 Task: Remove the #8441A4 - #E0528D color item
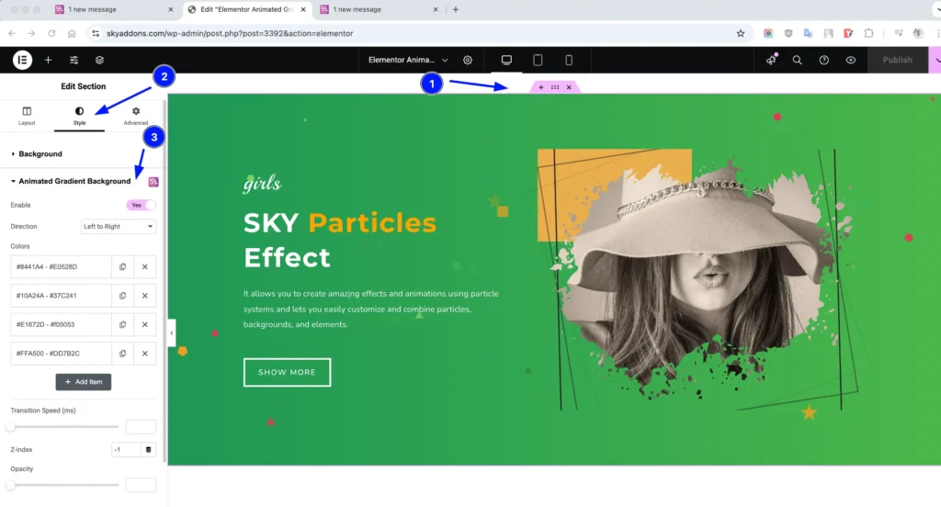144,267
